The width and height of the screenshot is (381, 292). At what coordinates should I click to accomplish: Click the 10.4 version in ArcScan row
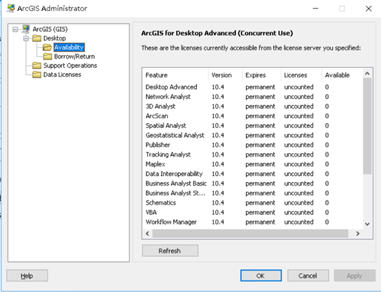click(218, 116)
